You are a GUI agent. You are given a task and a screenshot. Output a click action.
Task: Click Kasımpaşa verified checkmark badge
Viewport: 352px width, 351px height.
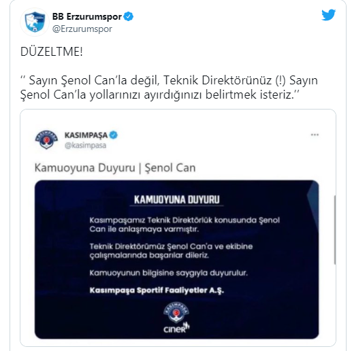pyautogui.click(x=114, y=135)
